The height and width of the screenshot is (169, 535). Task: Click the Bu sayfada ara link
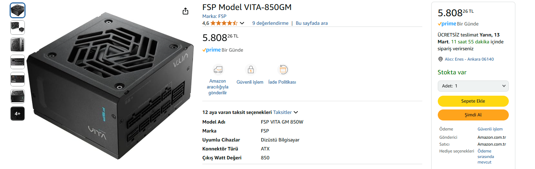click(x=312, y=23)
